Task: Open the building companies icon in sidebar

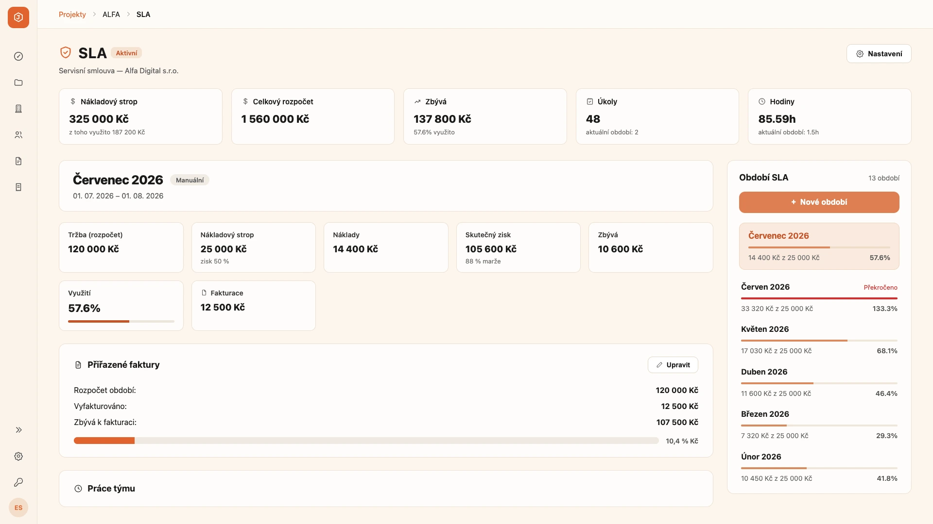Action: coord(18,109)
